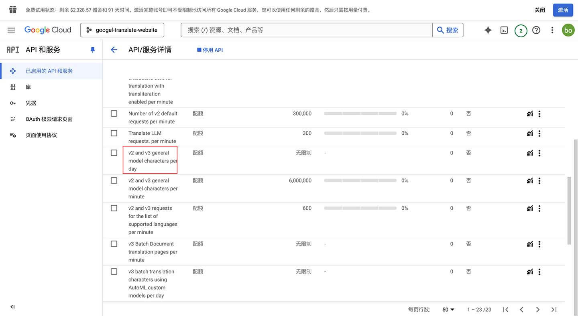This screenshot has height=316, width=578.
Task: Click the 600 quota value
Action: point(307,208)
